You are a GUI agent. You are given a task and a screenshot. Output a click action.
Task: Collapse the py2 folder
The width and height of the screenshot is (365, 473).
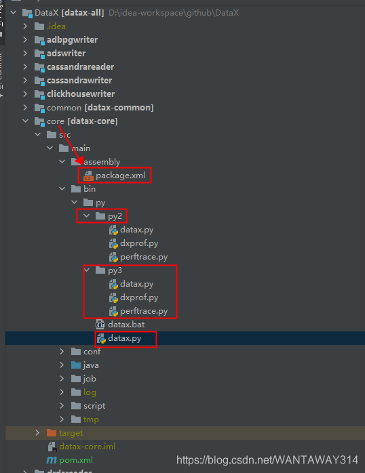pyautogui.click(x=87, y=216)
